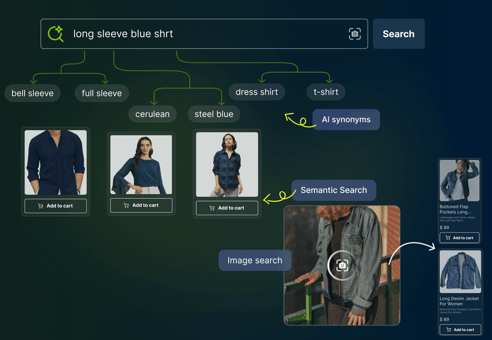
Task: Click the AI sparkle icon in the search bar
Action: 56,34
